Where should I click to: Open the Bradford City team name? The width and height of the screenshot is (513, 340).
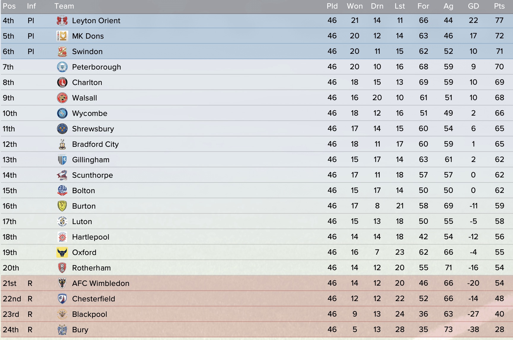point(96,144)
